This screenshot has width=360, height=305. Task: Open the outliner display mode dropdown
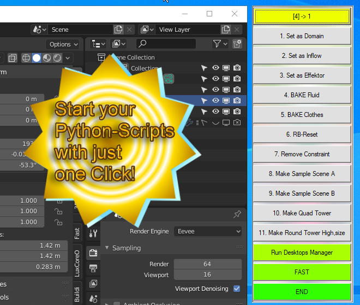[118, 44]
